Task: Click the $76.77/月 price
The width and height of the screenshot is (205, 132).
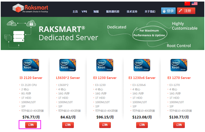Action: tap(31, 117)
